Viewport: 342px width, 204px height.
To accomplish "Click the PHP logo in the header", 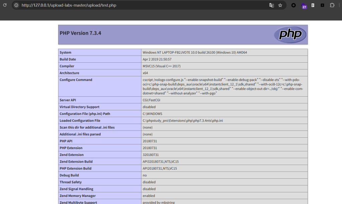I will coord(290,34).
